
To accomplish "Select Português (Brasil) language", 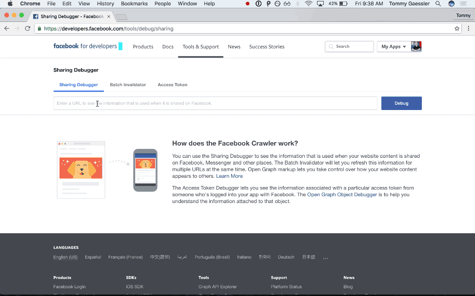I will pyautogui.click(x=212, y=258).
